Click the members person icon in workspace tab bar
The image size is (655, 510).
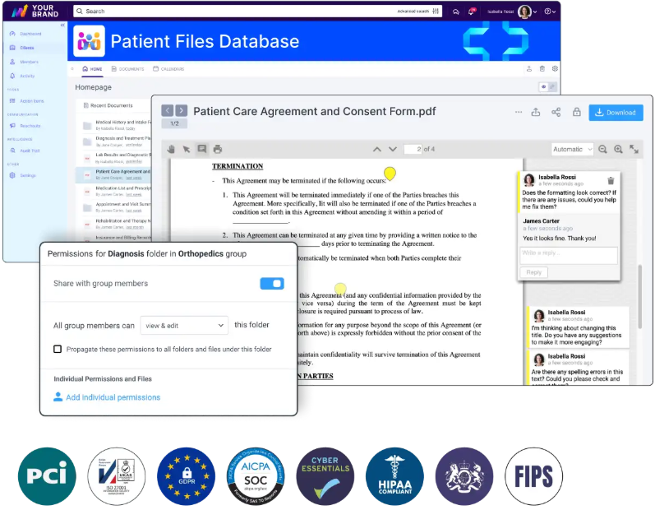coord(528,68)
